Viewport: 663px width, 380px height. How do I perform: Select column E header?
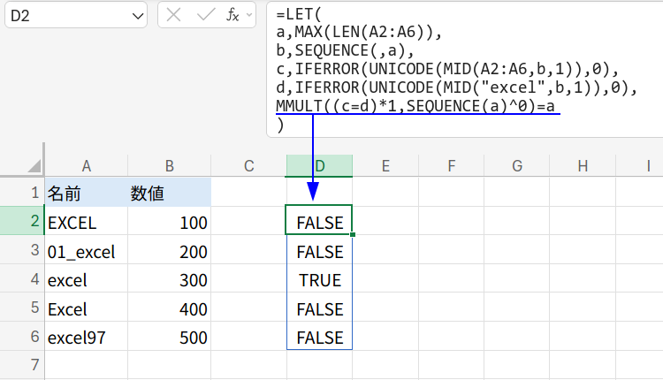[x=385, y=165]
